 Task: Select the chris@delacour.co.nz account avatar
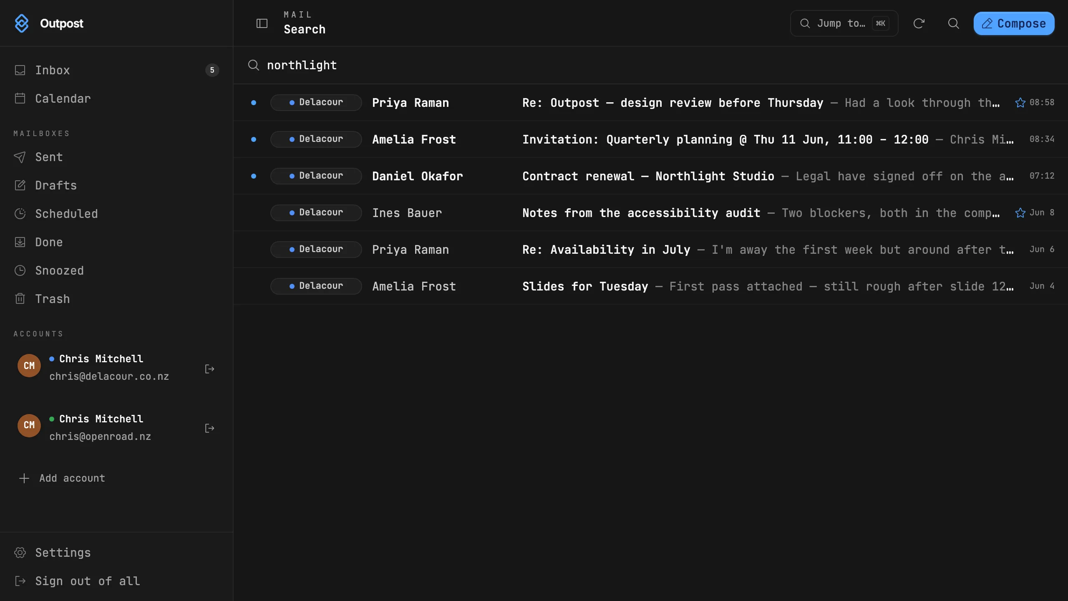pos(29,366)
